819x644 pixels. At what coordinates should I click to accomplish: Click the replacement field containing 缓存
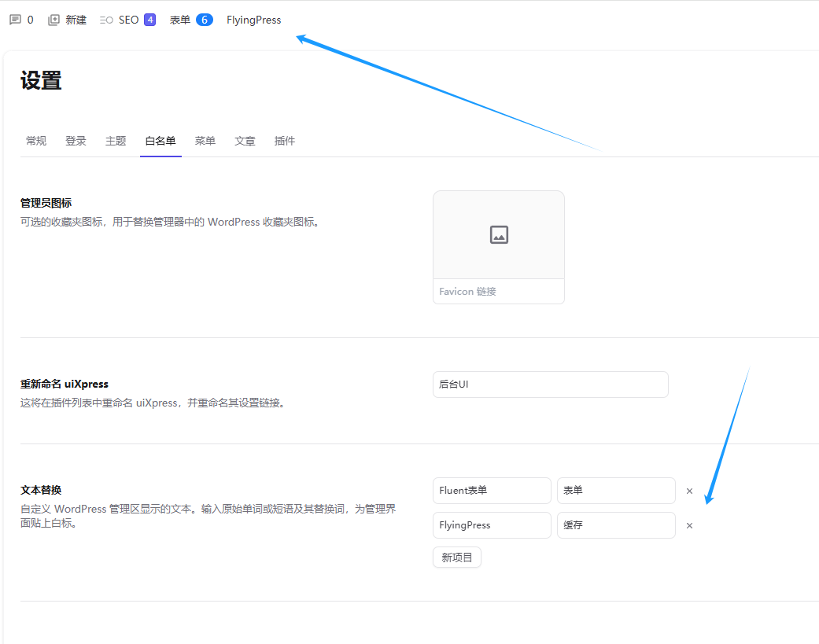[x=616, y=525]
